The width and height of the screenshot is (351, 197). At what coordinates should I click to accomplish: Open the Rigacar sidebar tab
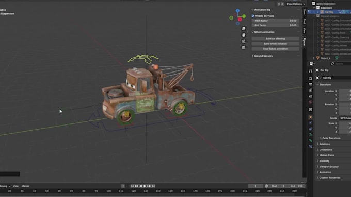[x=305, y=42]
